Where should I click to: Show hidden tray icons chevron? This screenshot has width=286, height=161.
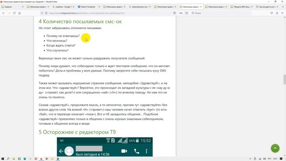(250, 159)
